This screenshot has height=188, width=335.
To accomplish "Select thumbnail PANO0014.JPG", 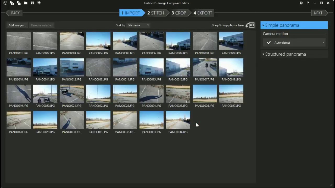I will click(x=125, y=67).
